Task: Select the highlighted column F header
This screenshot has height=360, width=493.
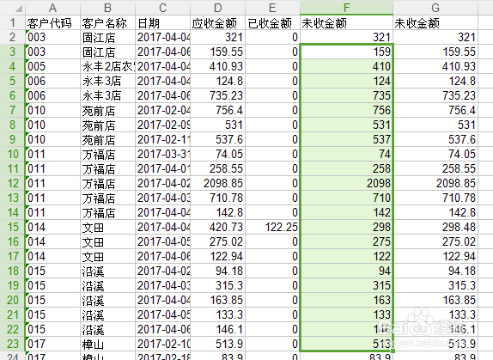Action: (x=346, y=8)
